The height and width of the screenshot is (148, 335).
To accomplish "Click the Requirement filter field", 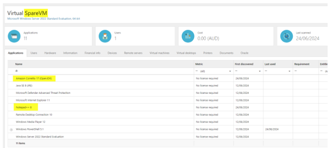I will (306, 71).
